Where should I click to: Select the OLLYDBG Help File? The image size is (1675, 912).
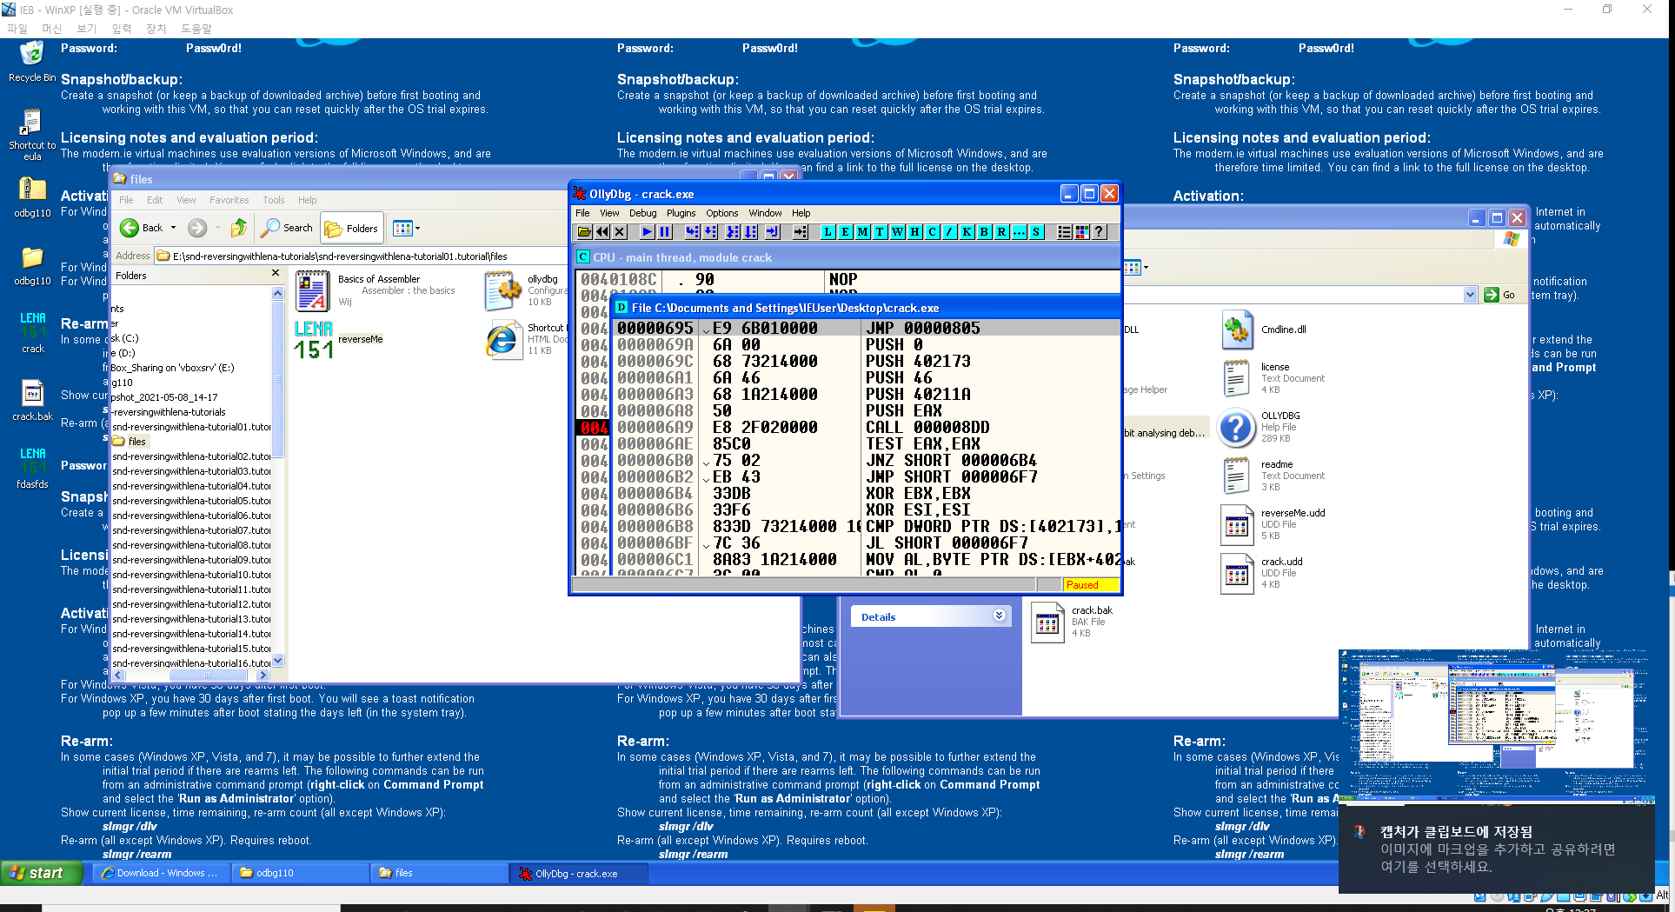click(1260, 427)
